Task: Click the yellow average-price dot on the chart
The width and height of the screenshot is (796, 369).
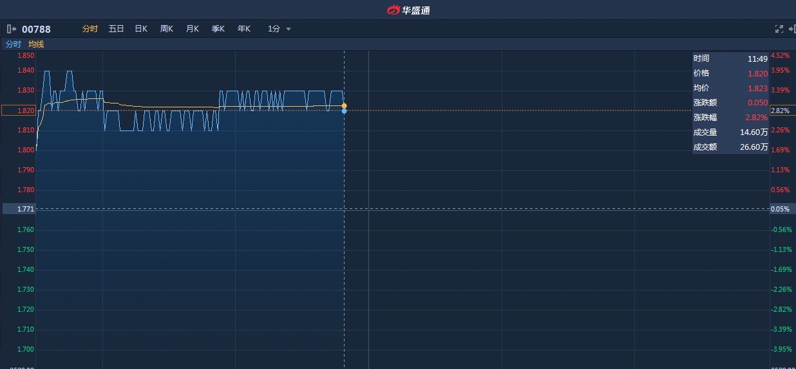Action: tap(344, 105)
